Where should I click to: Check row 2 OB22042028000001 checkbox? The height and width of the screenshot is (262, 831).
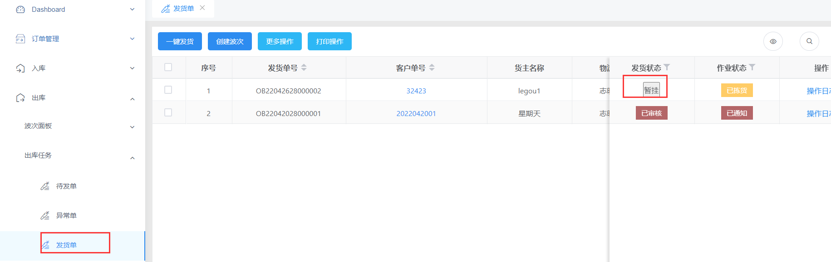click(x=168, y=112)
